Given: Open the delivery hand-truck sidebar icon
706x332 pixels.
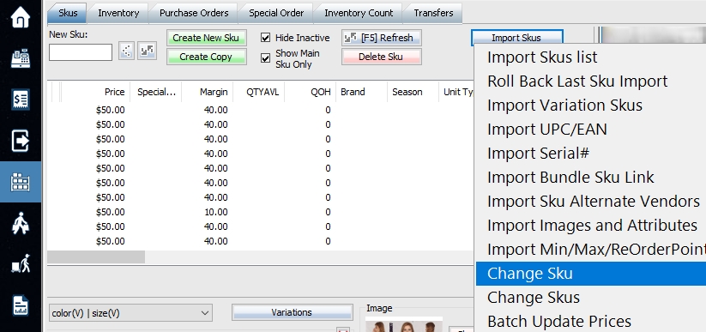Looking at the screenshot, I should click(21, 264).
